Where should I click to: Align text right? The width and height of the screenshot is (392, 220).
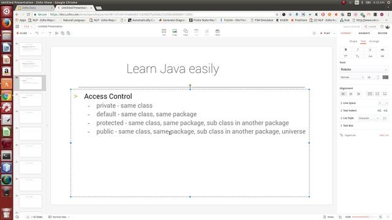(x=358, y=94)
